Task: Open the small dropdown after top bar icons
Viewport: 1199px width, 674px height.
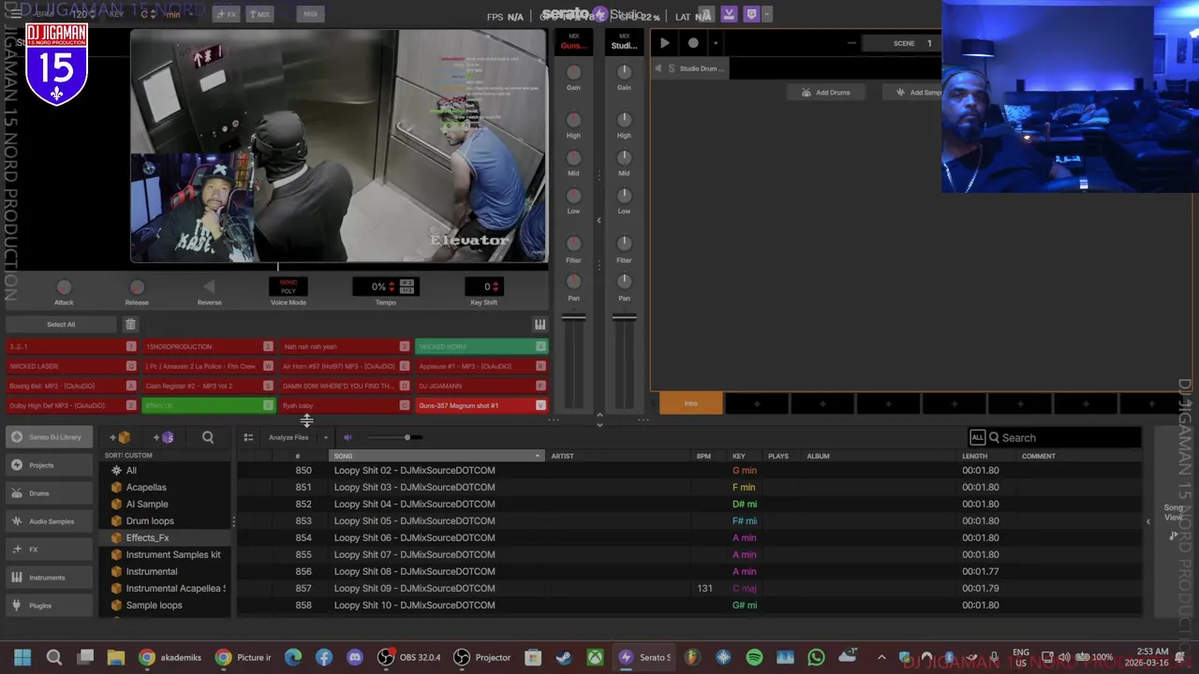Action: coord(767,15)
